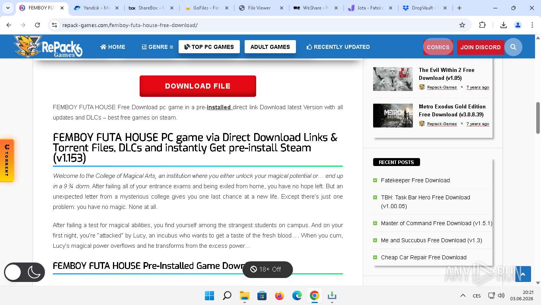Screen dimensions: 541x305
Task: Open the browser extensions puzzle icon
Action: (482, 25)
